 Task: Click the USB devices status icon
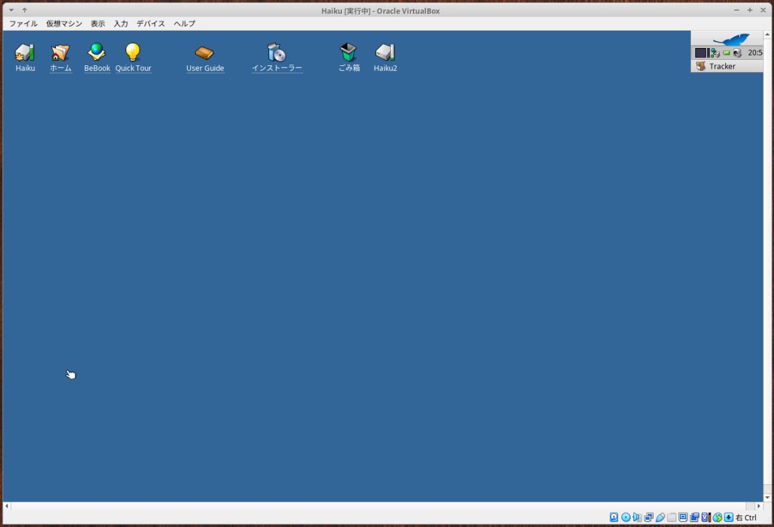click(x=660, y=517)
